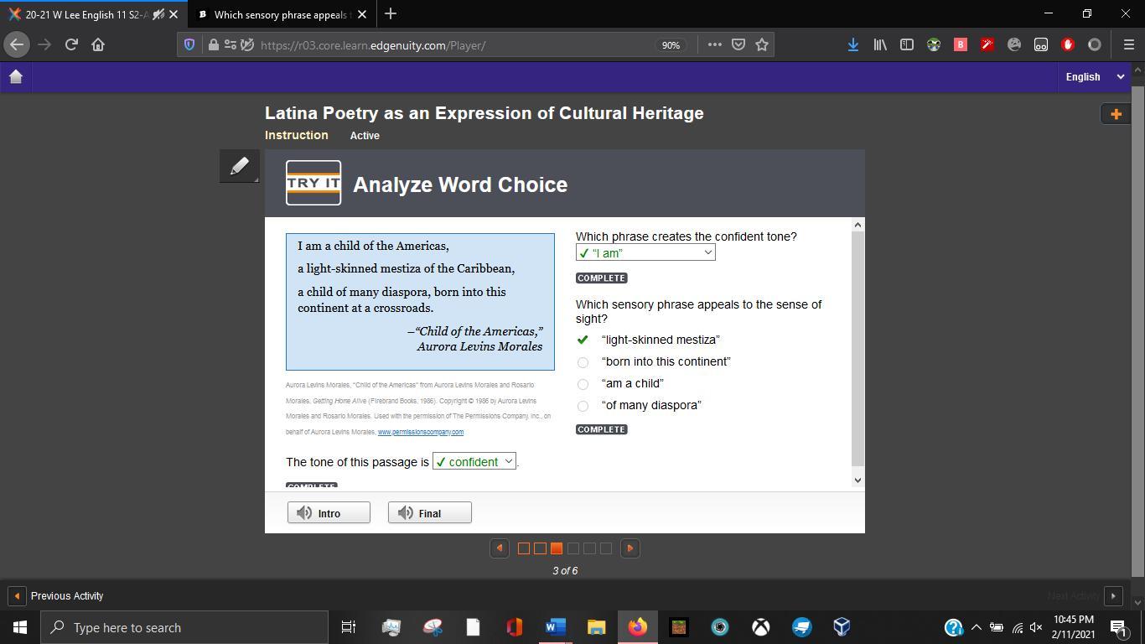Bookmark this page with the star icon
The height and width of the screenshot is (644, 1145).
coord(762,44)
